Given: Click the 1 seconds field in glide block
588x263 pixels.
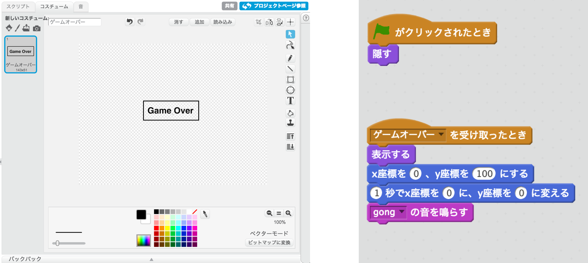Looking at the screenshot, I should (x=376, y=192).
